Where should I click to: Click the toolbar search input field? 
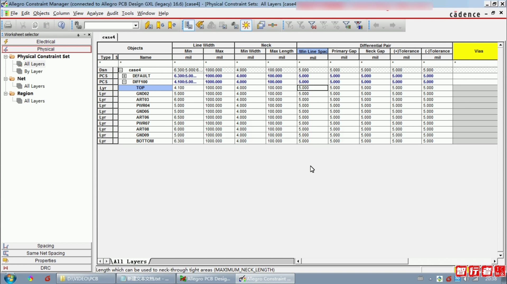coord(109,25)
